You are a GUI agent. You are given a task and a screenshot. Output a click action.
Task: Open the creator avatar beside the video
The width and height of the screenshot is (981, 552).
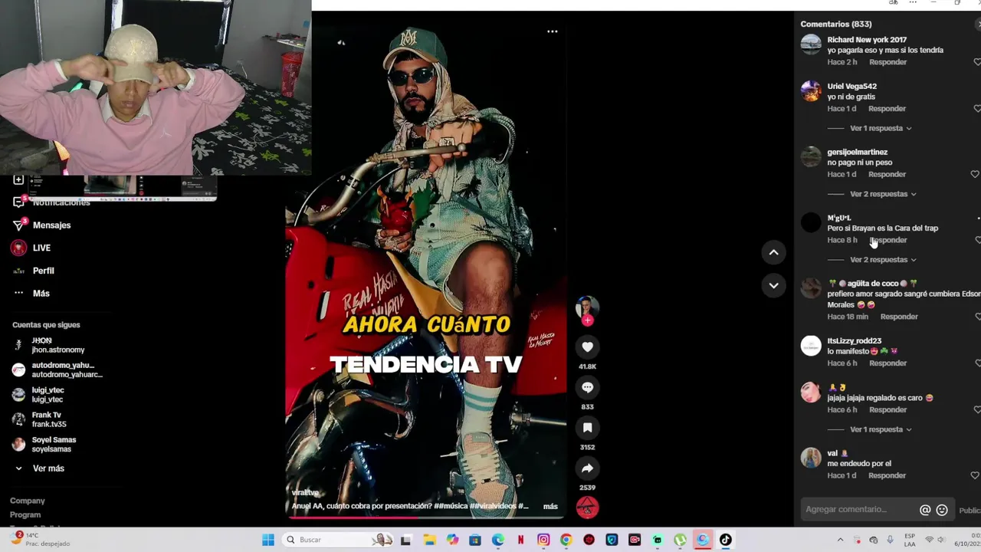[587, 307]
